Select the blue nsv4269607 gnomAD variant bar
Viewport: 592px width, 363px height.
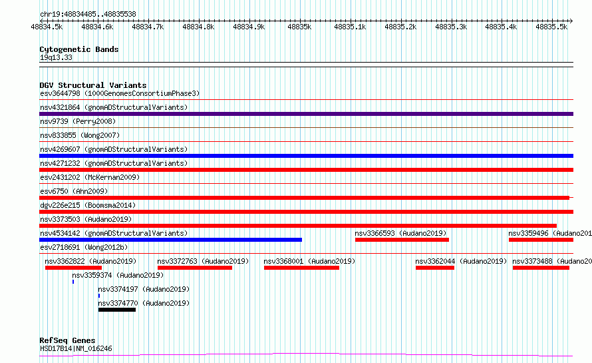click(306, 156)
